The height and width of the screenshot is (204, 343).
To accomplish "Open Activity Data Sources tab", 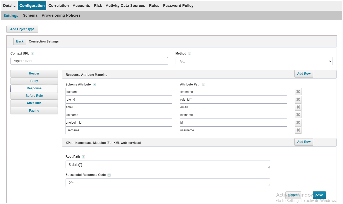I will click(125, 6).
